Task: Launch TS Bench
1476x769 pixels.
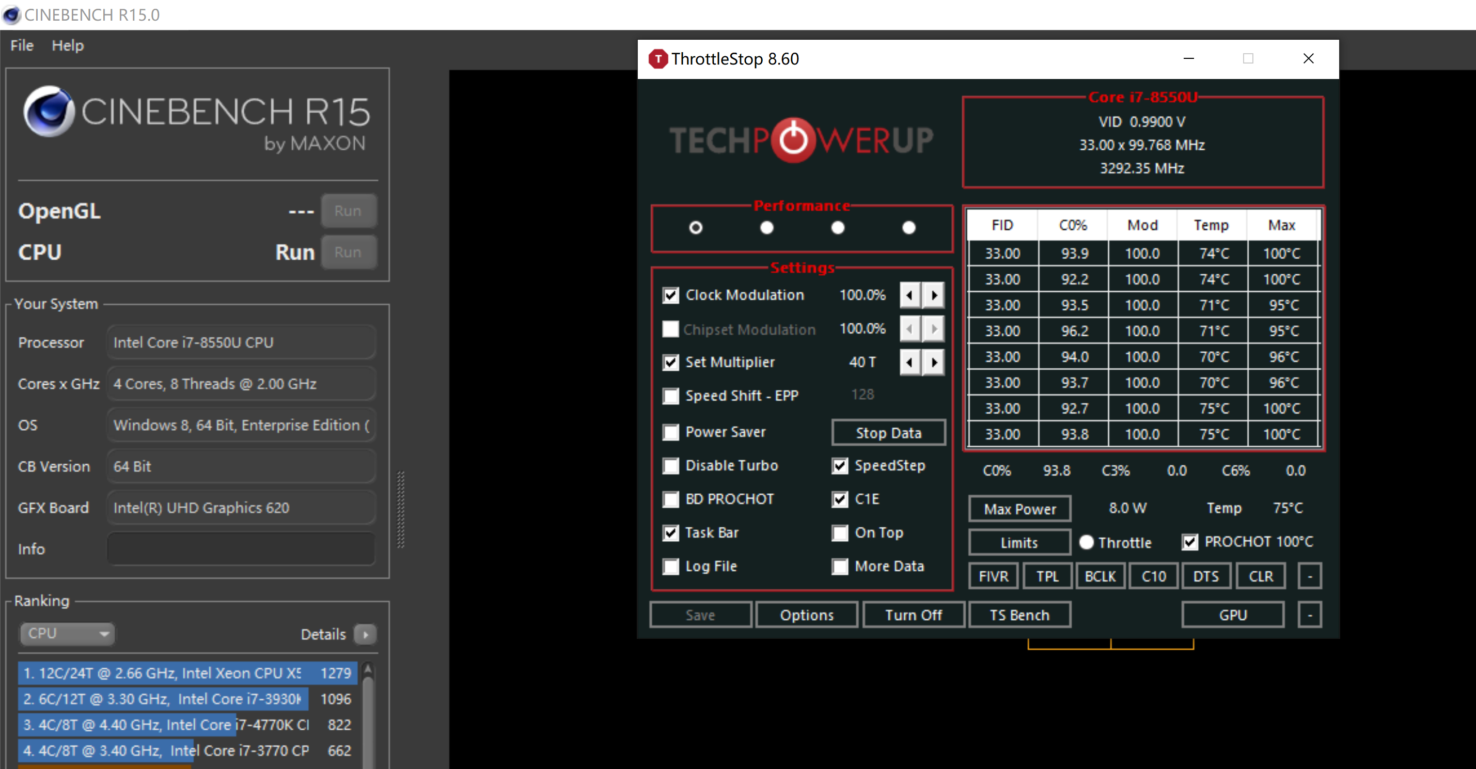Action: (x=1020, y=615)
